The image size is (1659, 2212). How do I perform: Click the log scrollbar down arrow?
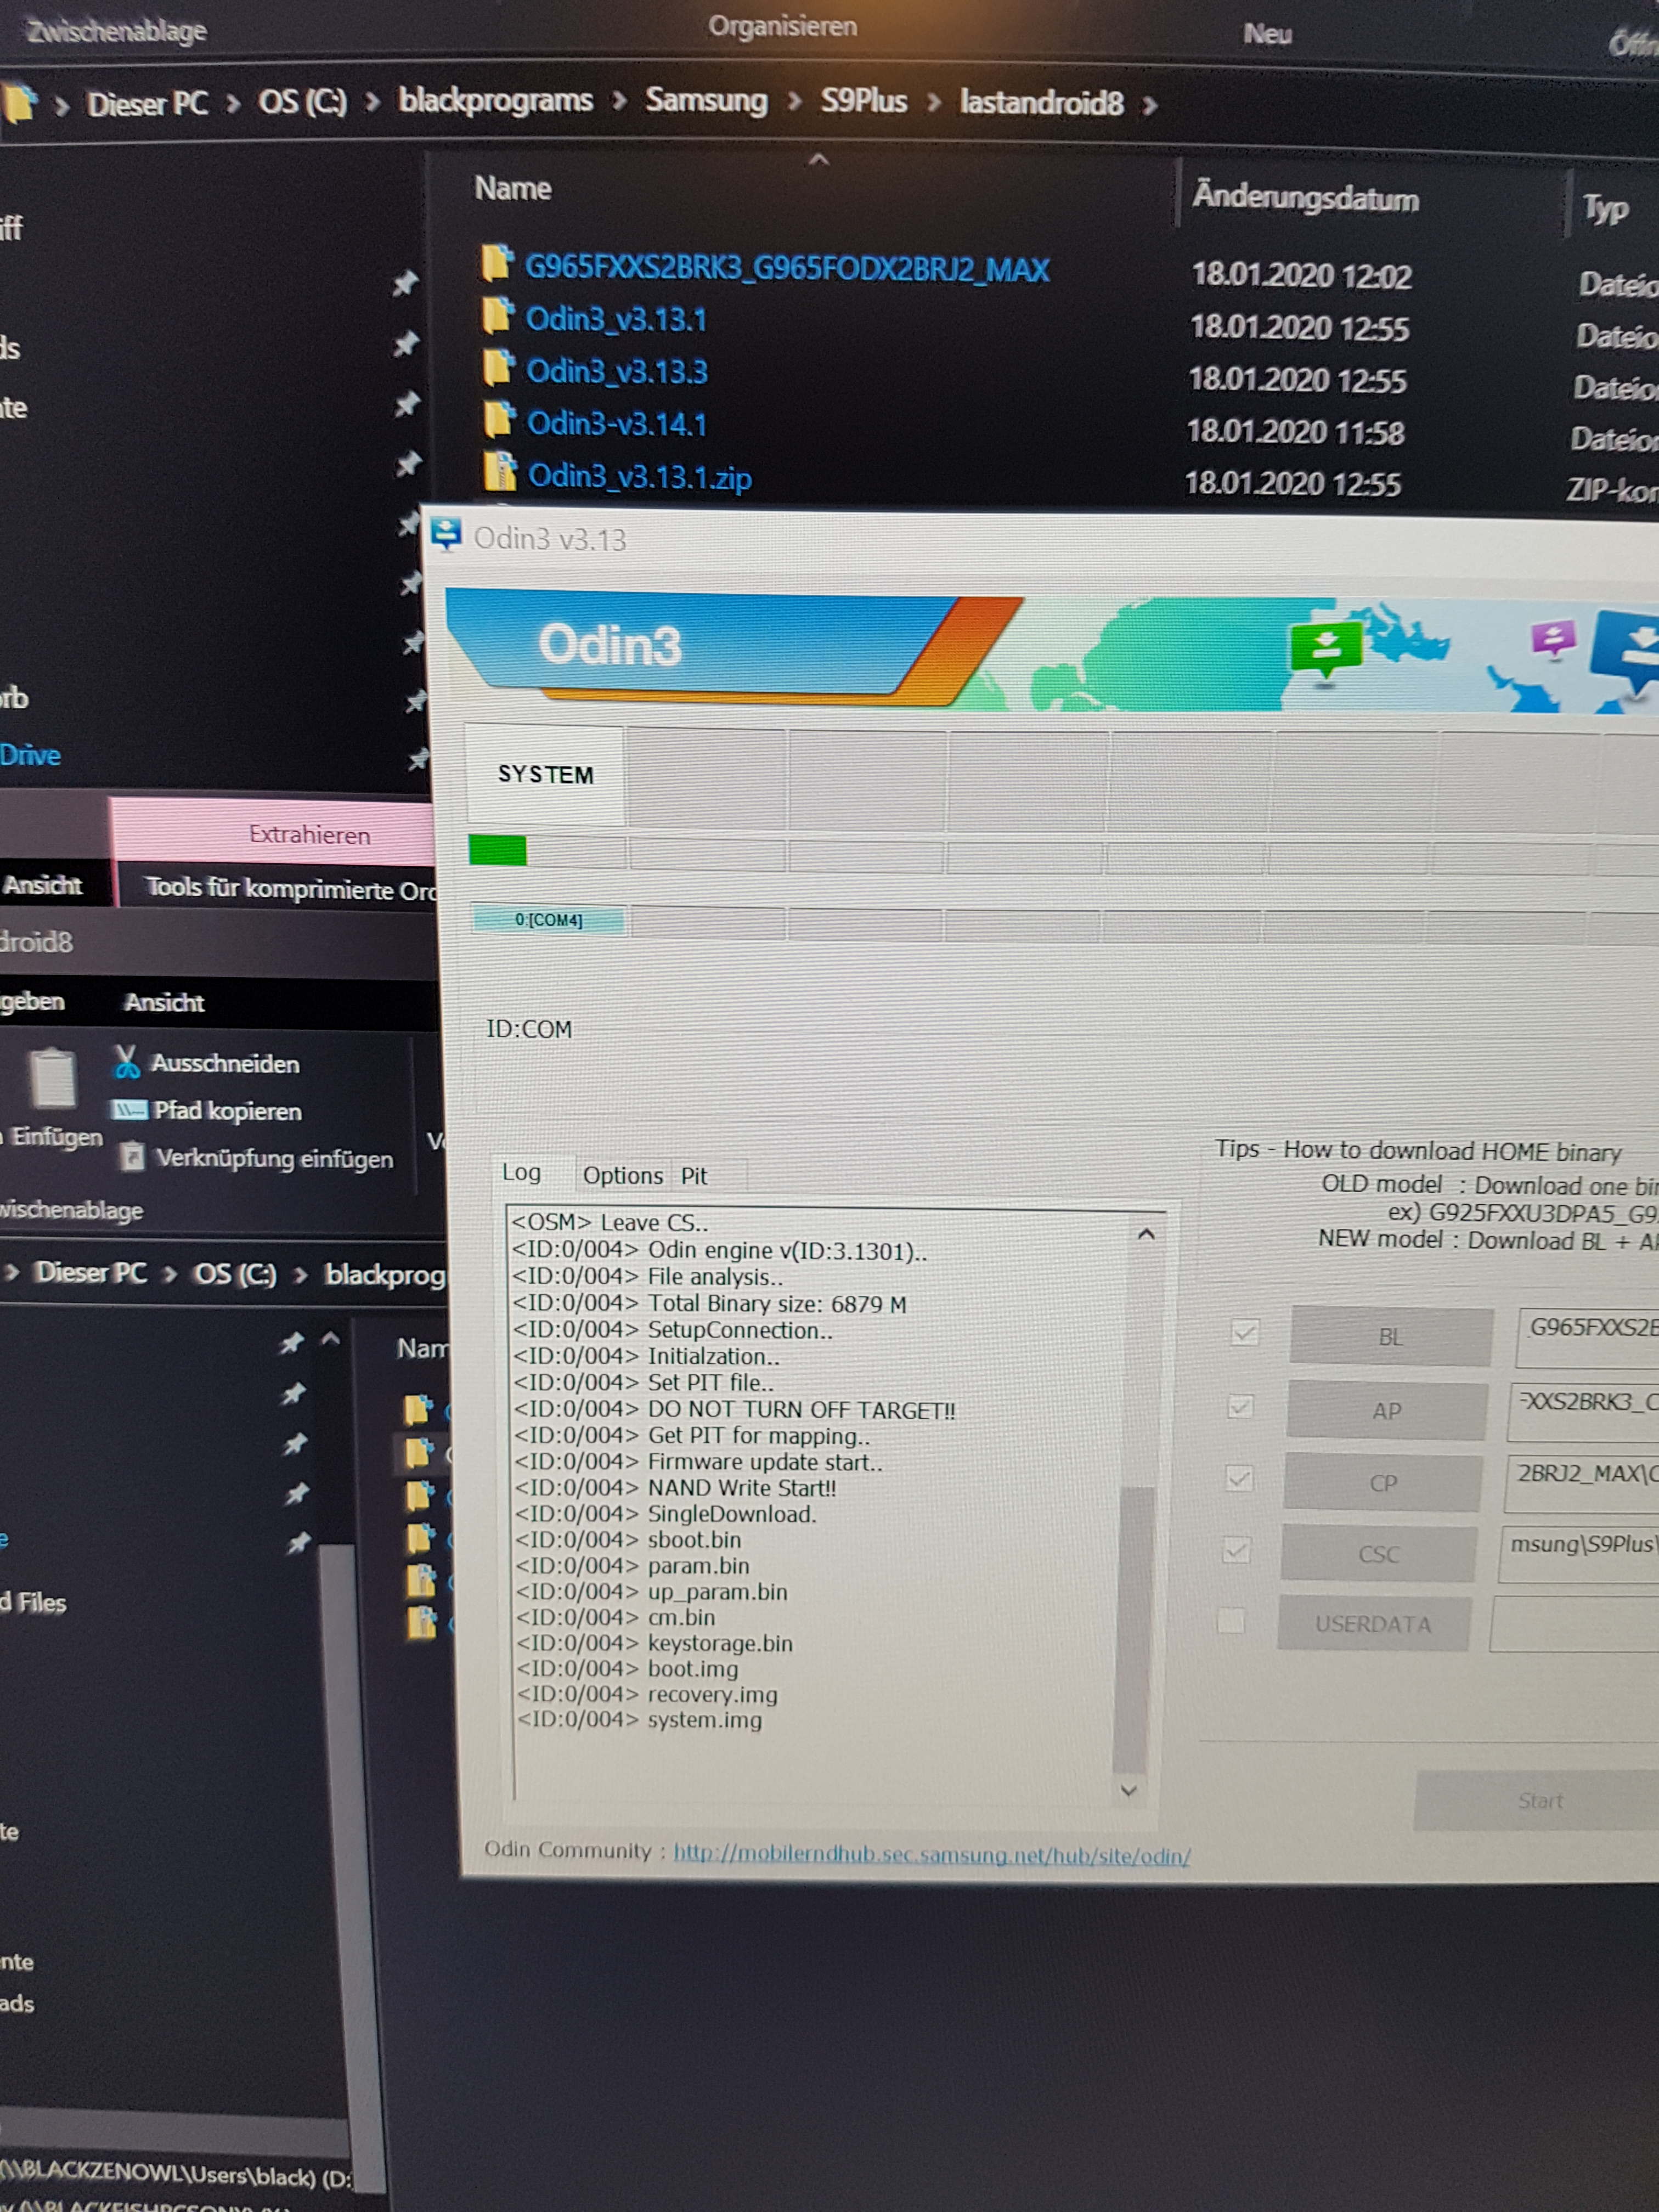pyautogui.click(x=1129, y=1790)
